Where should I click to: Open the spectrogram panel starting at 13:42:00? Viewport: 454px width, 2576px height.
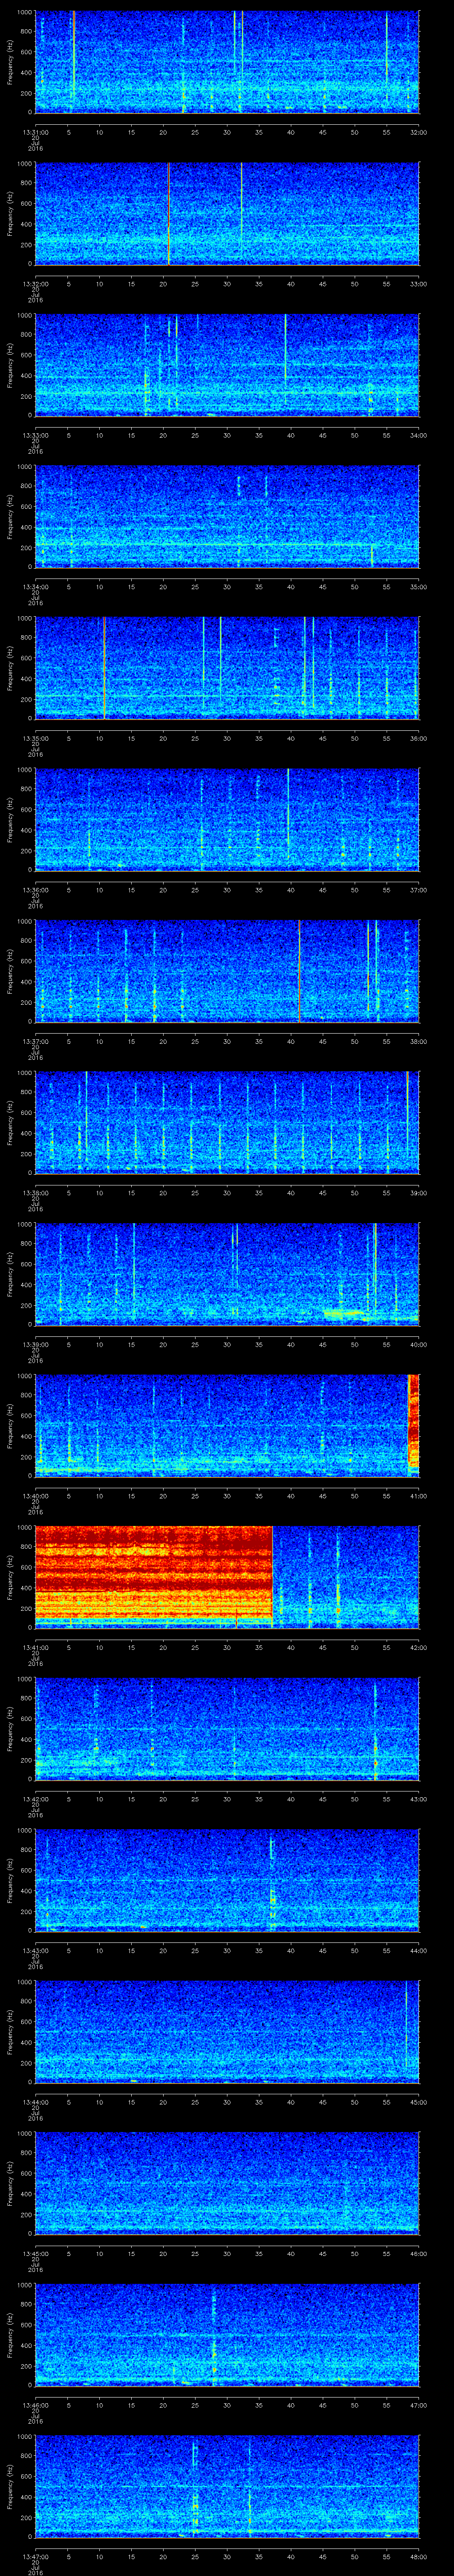(x=227, y=1728)
